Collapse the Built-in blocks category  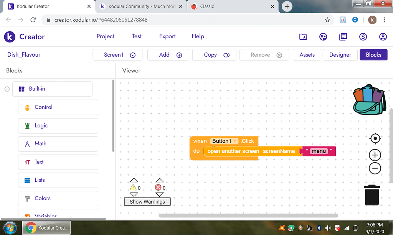pos(7,88)
